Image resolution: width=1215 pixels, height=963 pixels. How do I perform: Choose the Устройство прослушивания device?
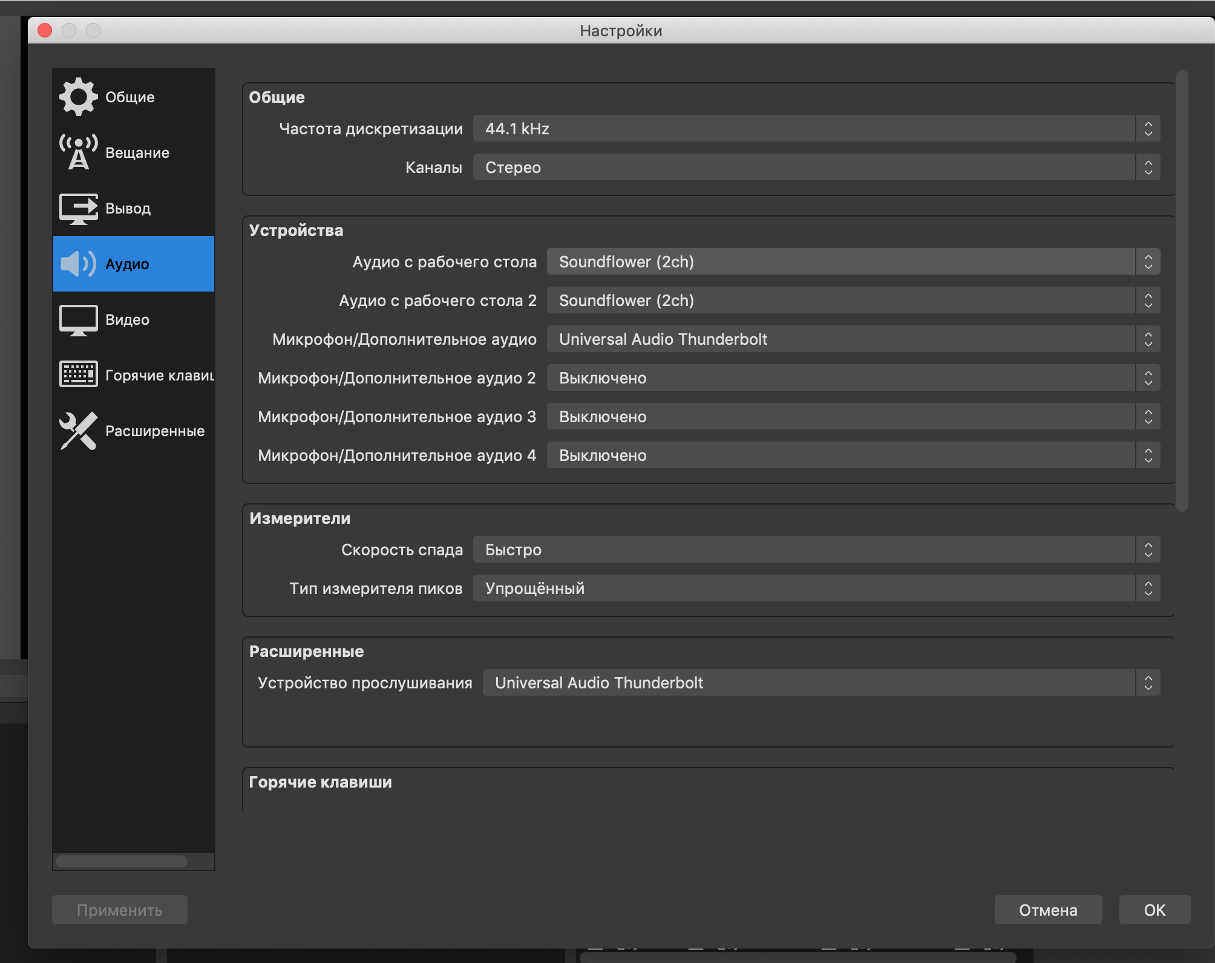pyautogui.click(x=821, y=682)
